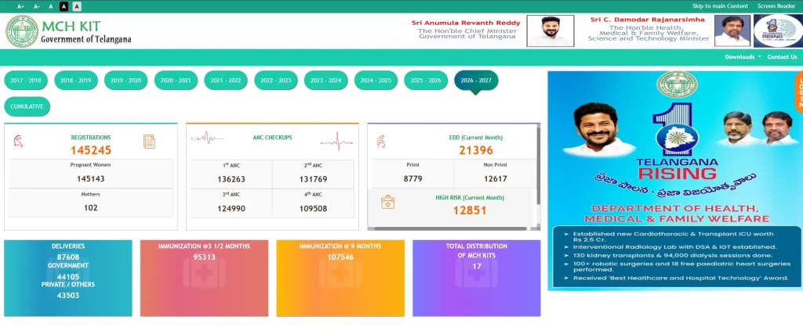This screenshot has width=803, height=327.
Task: View Chief Minister Revanth Reddy photo
Action: click(x=550, y=31)
